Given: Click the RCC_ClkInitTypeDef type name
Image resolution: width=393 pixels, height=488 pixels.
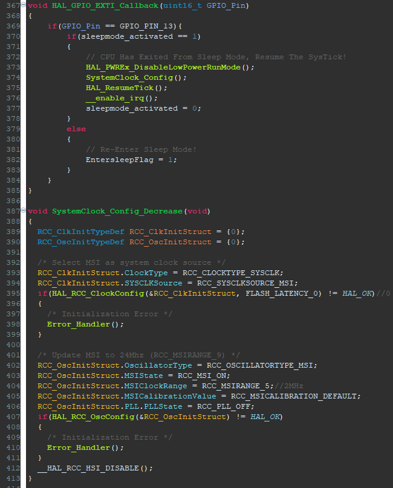Looking at the screenshot, I should [x=80, y=232].
